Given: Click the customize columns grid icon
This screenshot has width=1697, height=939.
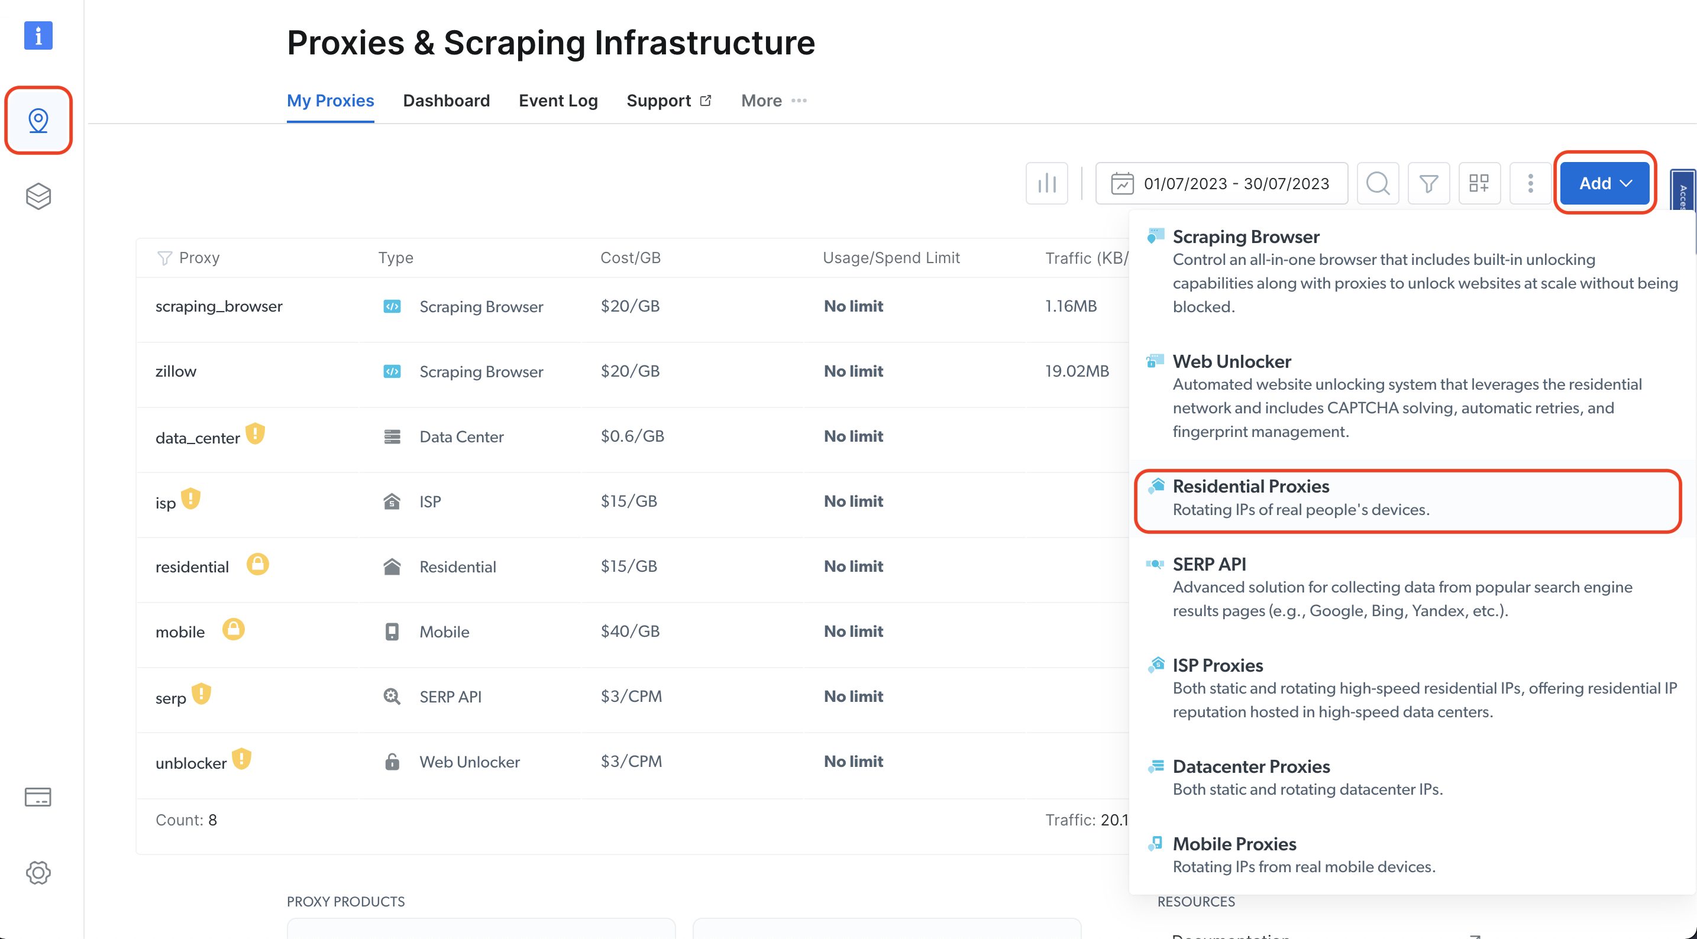Looking at the screenshot, I should (1479, 183).
